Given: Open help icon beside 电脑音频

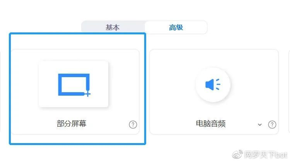Looking at the screenshot, I should click(272, 125).
